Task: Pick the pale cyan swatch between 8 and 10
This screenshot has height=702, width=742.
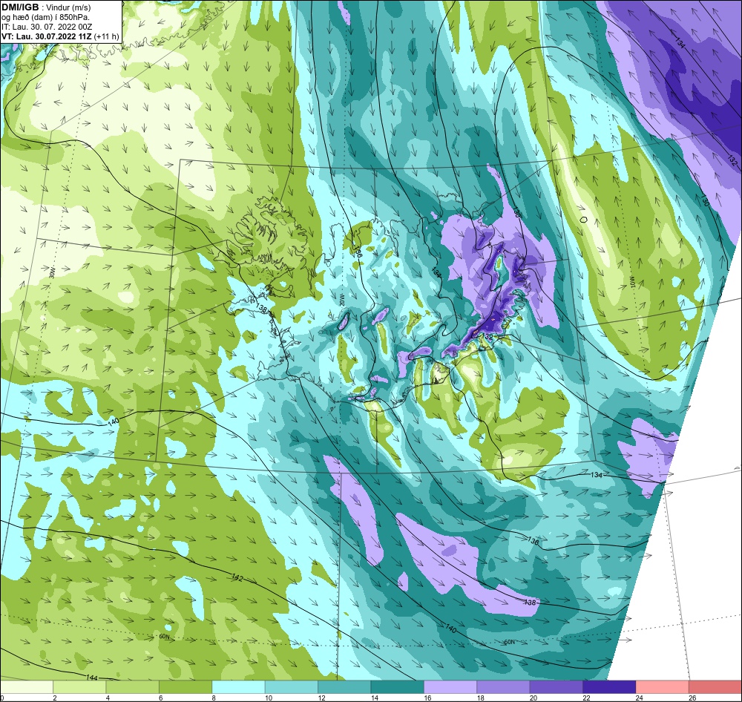Action: click(x=238, y=686)
